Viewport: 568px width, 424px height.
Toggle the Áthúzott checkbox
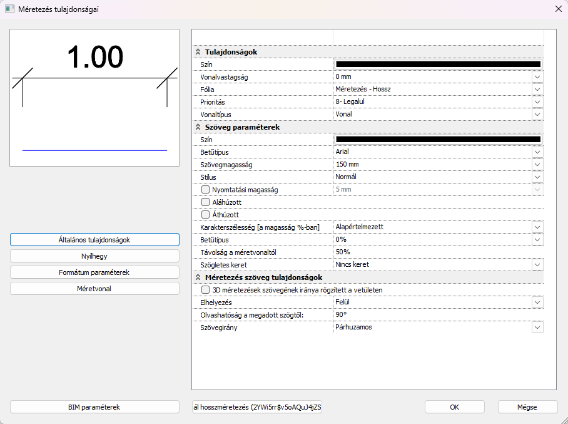(205, 215)
